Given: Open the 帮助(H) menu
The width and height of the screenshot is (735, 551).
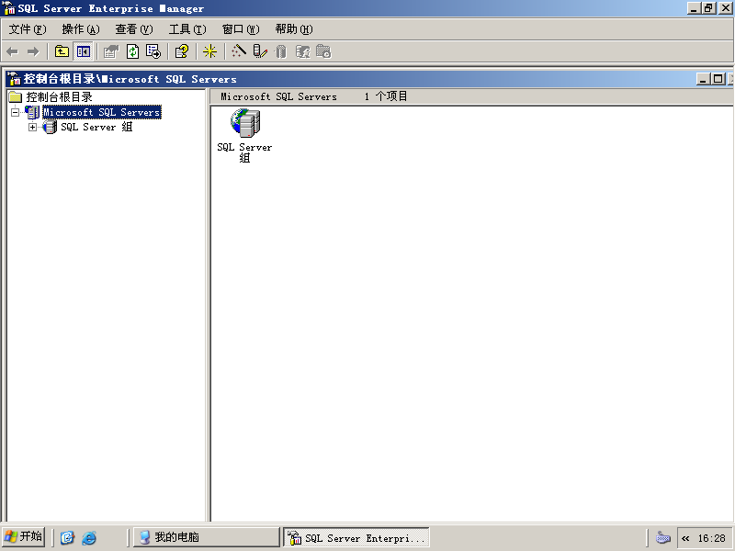Looking at the screenshot, I should pyautogui.click(x=294, y=29).
